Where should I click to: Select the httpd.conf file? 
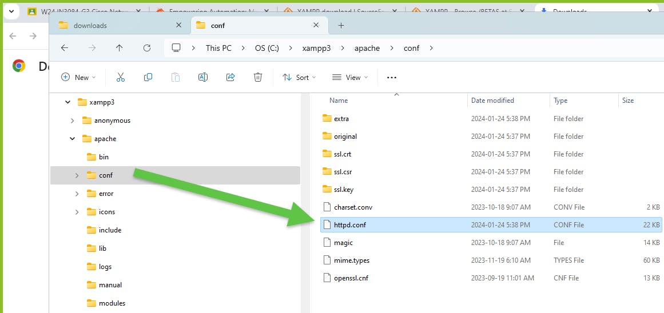pyautogui.click(x=491, y=225)
